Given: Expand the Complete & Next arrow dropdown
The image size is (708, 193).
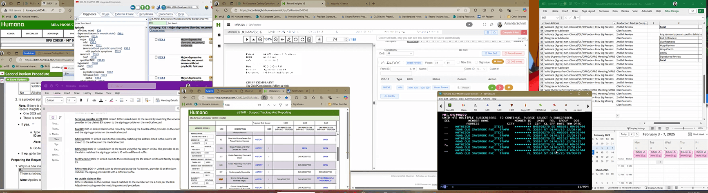Looking at the screenshot, I should coord(525,32).
